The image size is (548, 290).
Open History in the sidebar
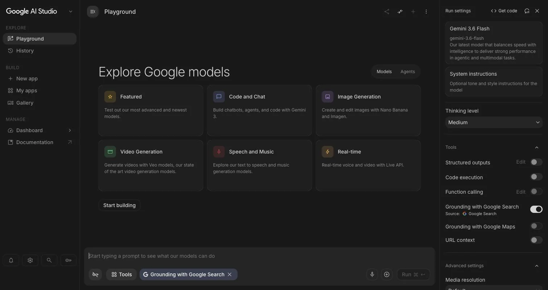coord(40,51)
